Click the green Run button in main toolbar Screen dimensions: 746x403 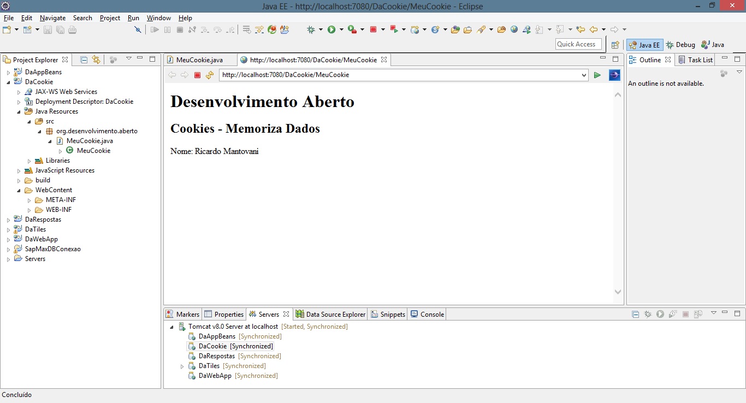pyautogui.click(x=331, y=29)
